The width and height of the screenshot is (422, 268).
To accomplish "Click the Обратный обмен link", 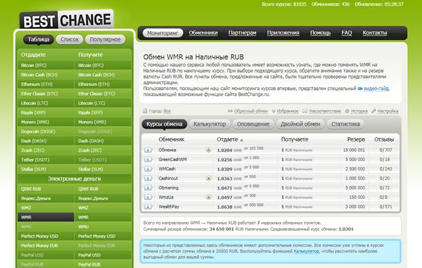I will click(251, 111).
